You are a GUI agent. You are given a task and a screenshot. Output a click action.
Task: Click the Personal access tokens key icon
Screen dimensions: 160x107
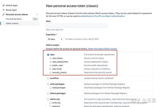click(x=3, y=14)
